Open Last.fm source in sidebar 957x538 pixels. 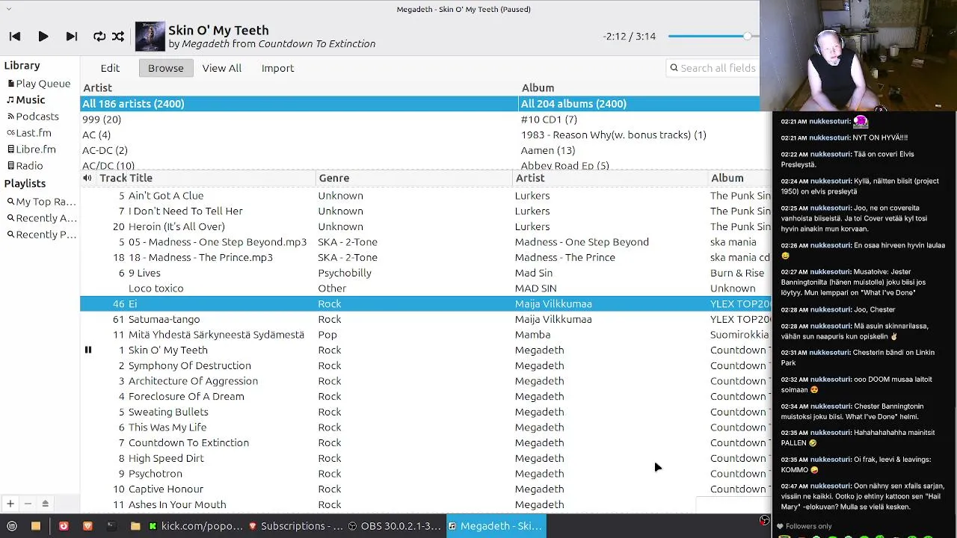(29, 133)
